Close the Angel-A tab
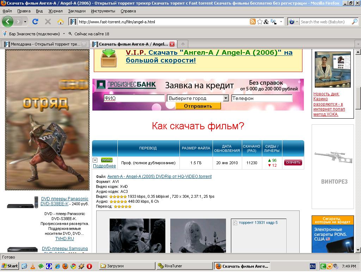This screenshot has width=361, height=279. [172, 44]
